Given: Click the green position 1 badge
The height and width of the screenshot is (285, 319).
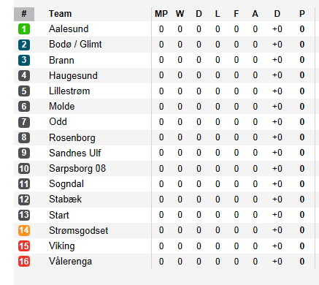Looking at the screenshot, I should (24, 29).
